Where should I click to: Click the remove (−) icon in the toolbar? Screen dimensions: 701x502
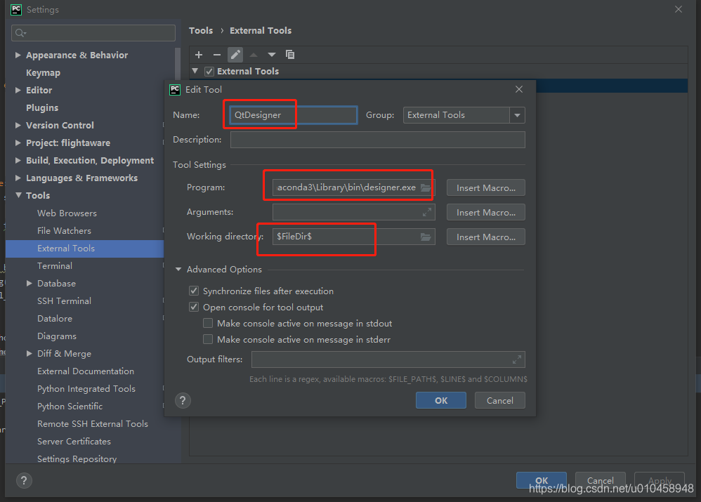pyautogui.click(x=217, y=54)
